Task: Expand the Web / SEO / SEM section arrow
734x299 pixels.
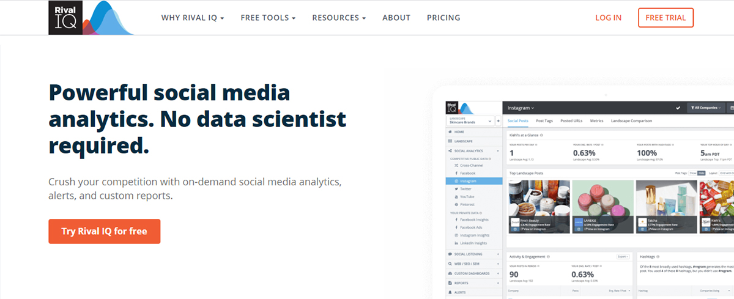Action: click(498, 264)
